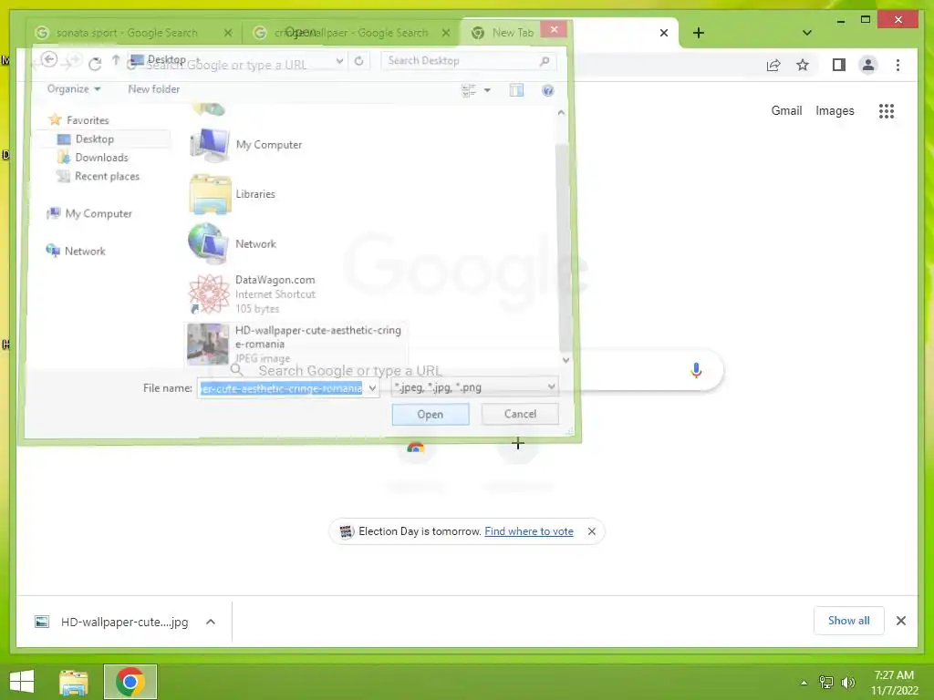Open a new Chrome tab with plus button
Screen dimensions: 934x700
tap(699, 33)
